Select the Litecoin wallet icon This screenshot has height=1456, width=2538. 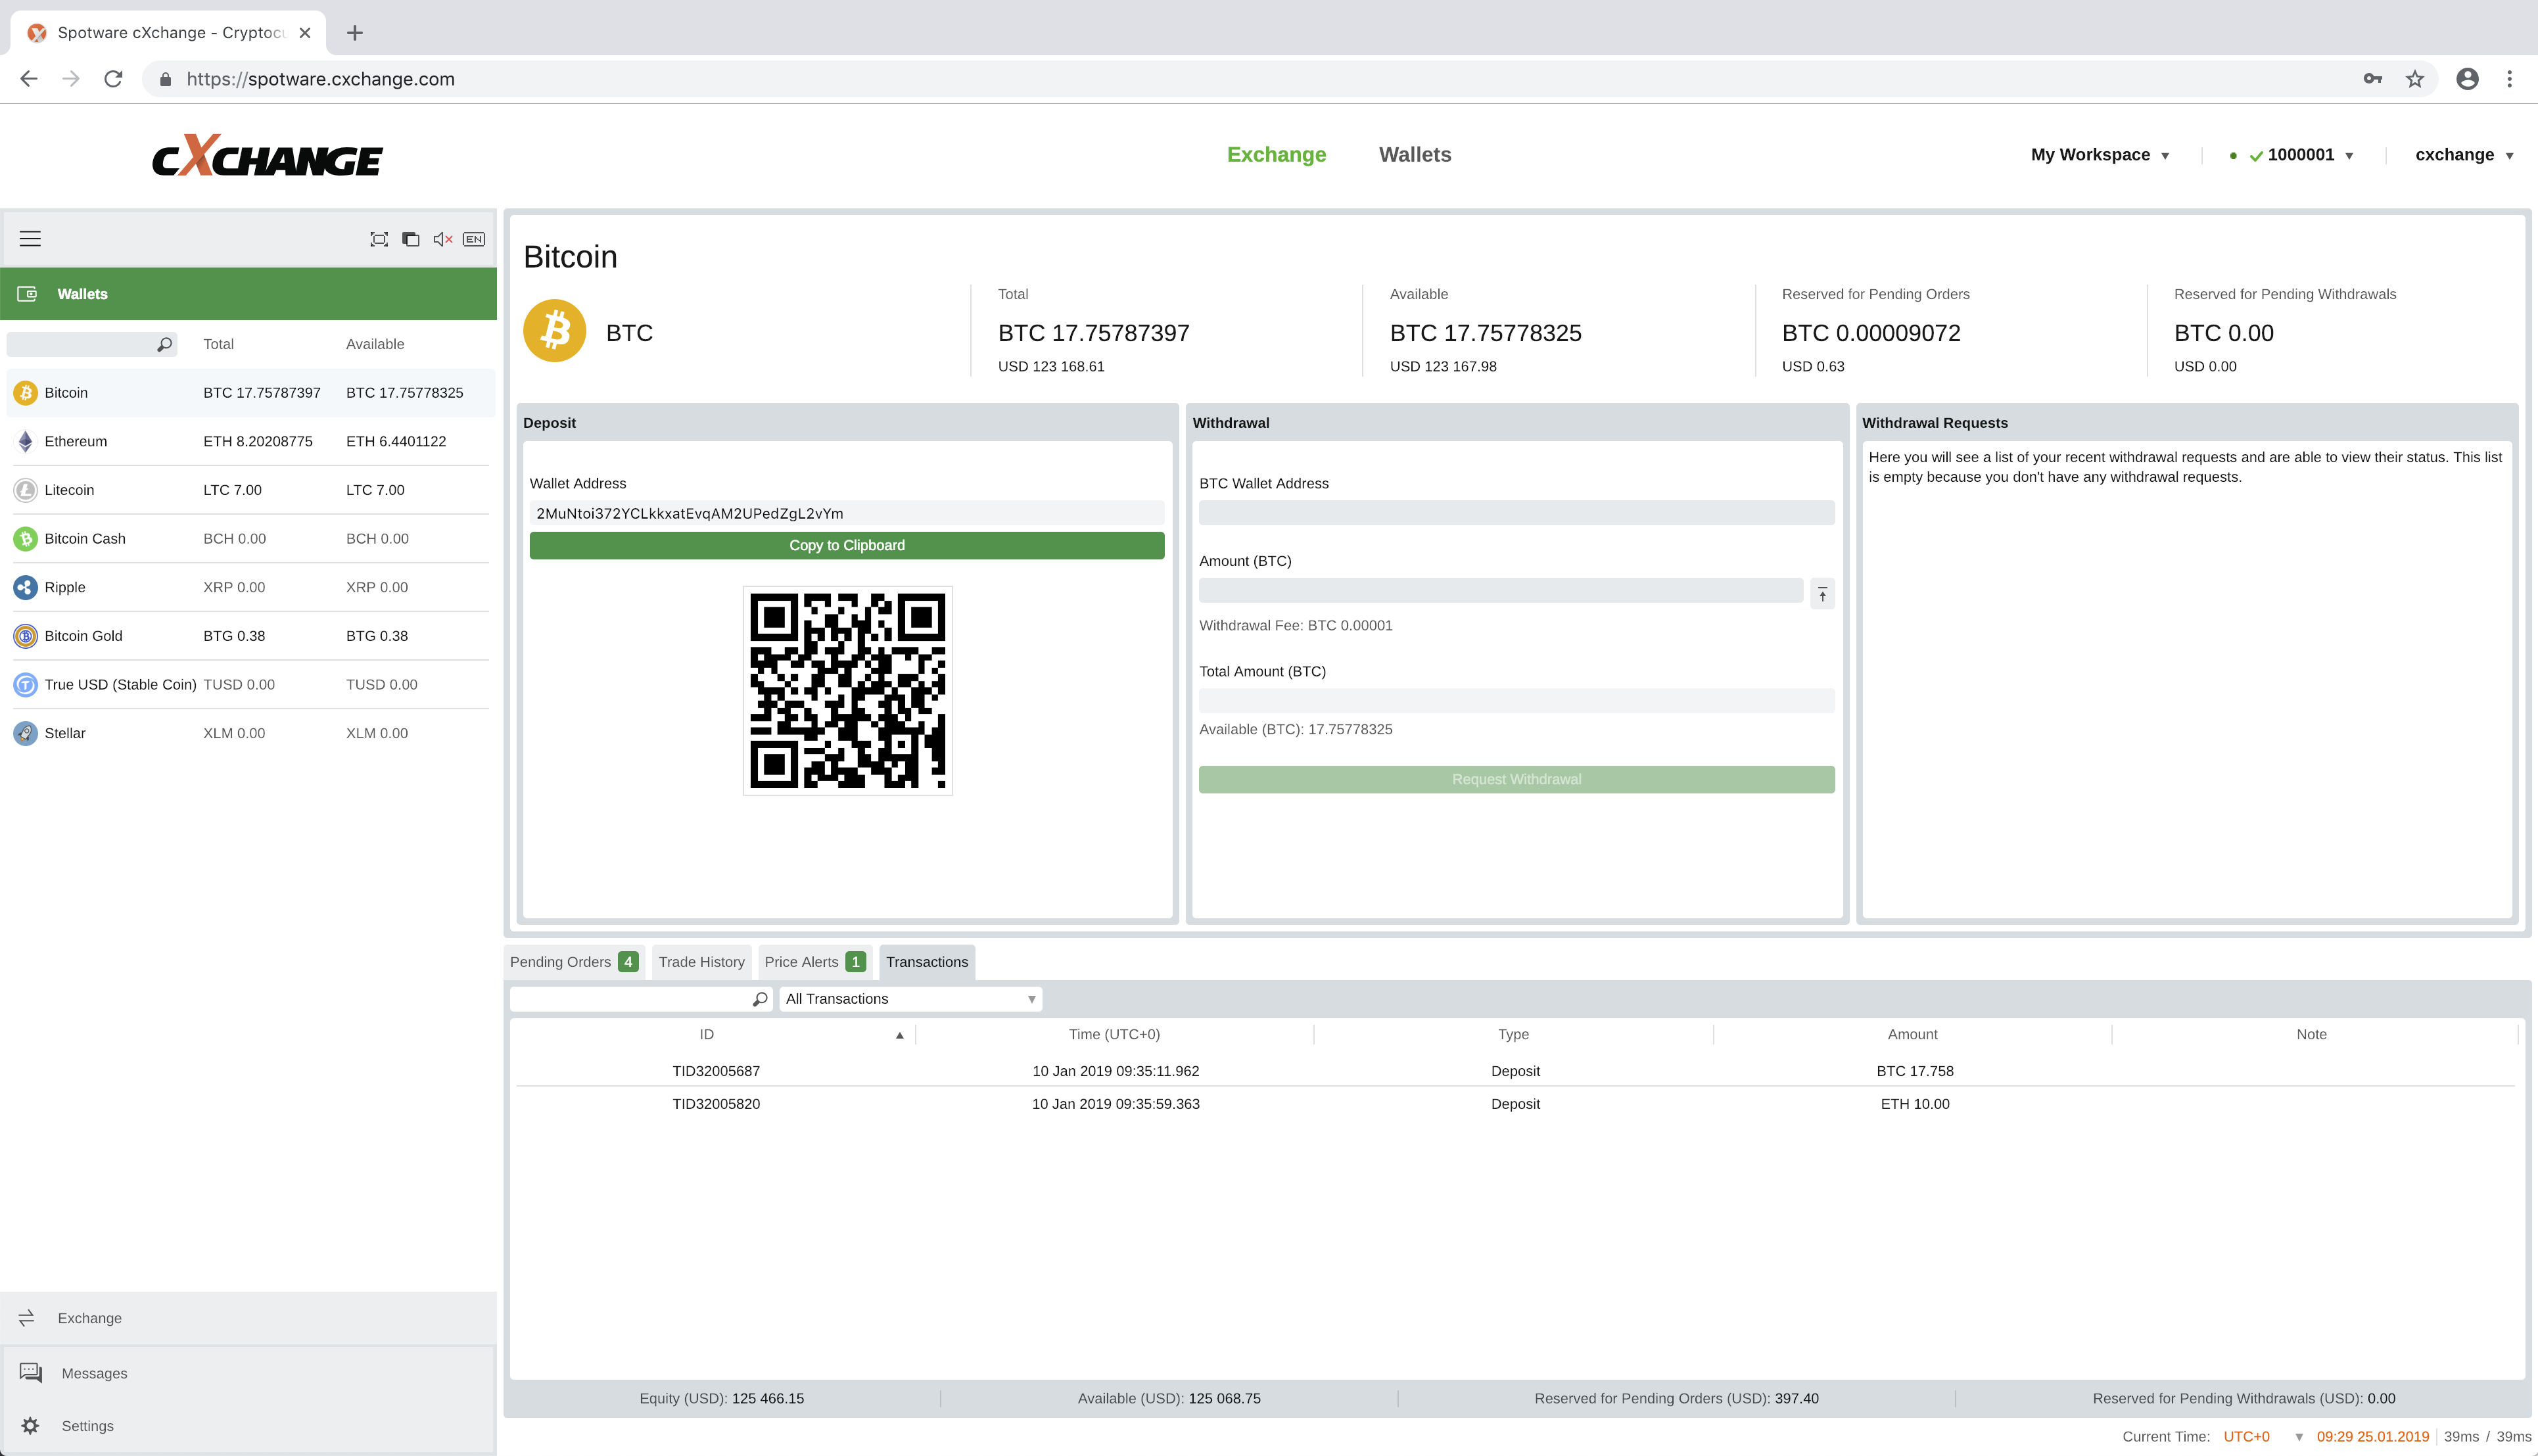pos(26,490)
